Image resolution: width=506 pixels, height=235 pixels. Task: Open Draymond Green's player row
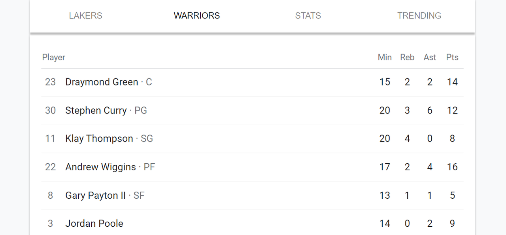(x=102, y=82)
